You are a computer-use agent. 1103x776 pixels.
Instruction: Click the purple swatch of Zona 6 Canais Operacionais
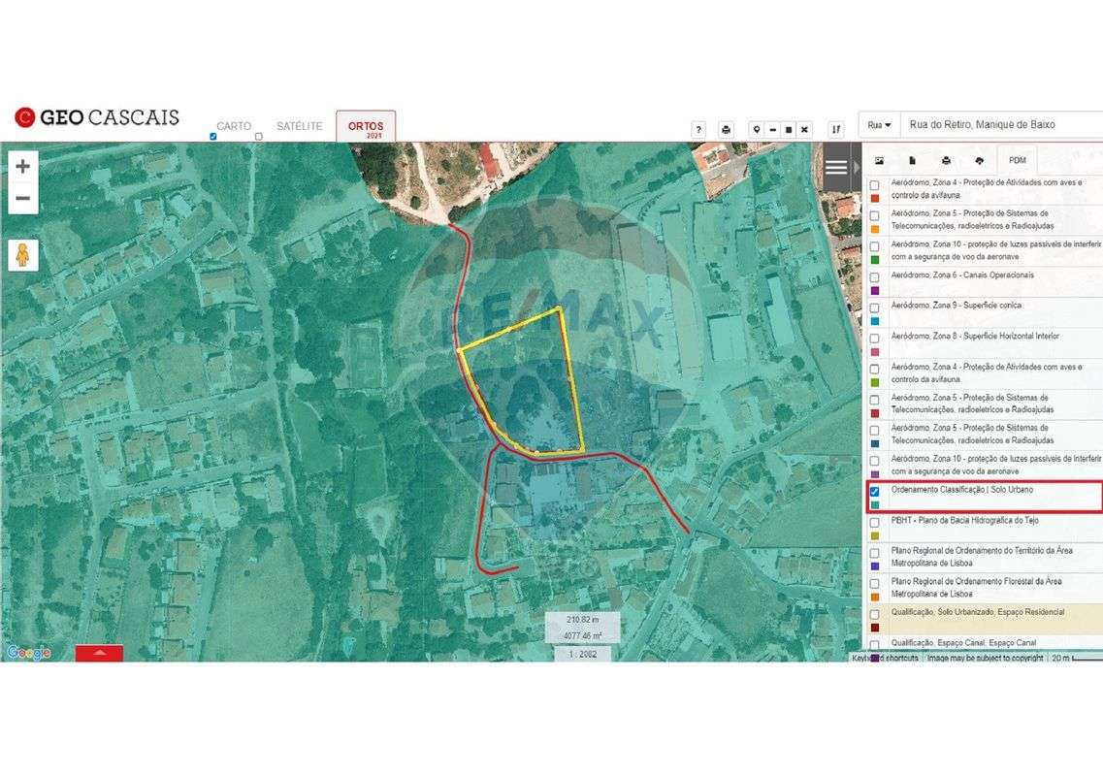click(874, 291)
